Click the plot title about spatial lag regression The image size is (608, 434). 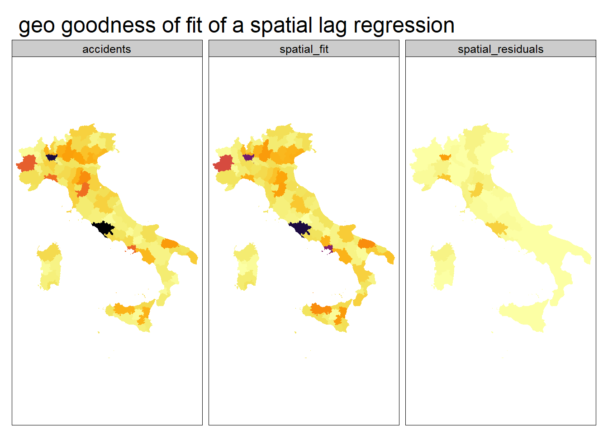236,25
